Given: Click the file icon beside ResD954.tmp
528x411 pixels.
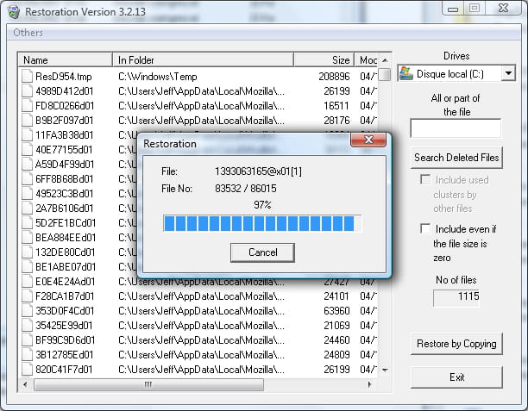Looking at the screenshot, I should point(27,77).
